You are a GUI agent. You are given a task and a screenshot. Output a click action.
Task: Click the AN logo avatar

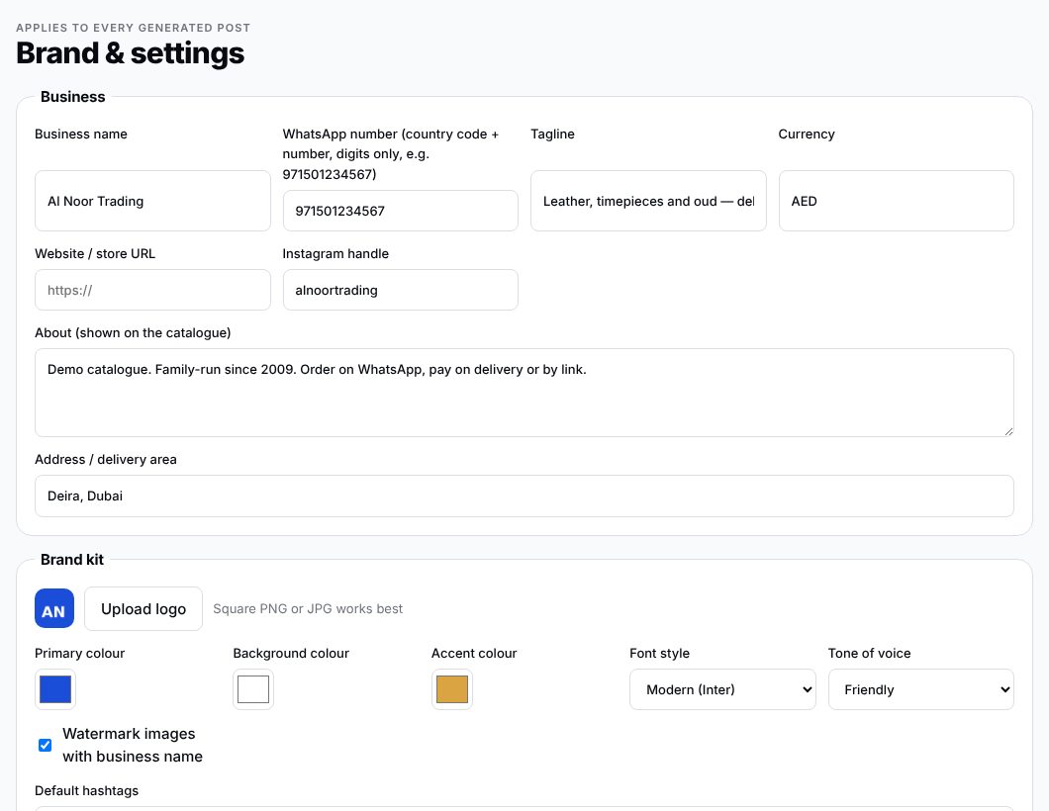[54, 608]
